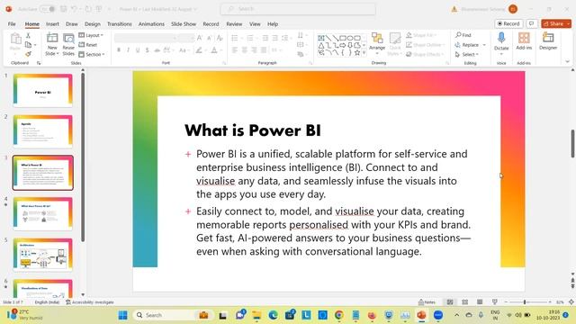
Task: Select slide 5 Architecture thumbnail
Action: tap(42, 255)
